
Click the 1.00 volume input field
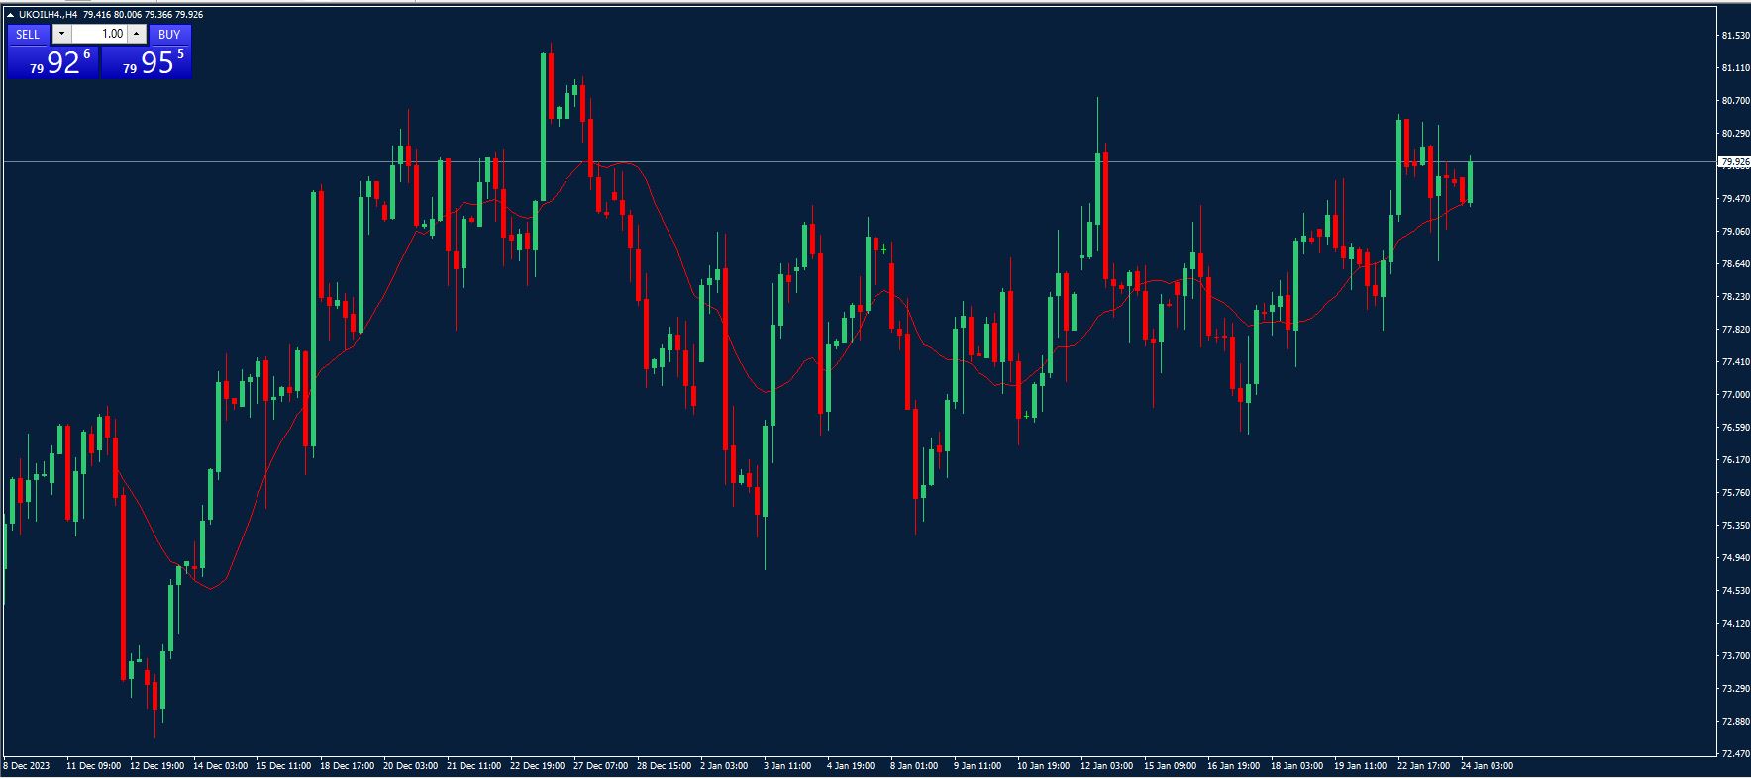[x=99, y=34]
